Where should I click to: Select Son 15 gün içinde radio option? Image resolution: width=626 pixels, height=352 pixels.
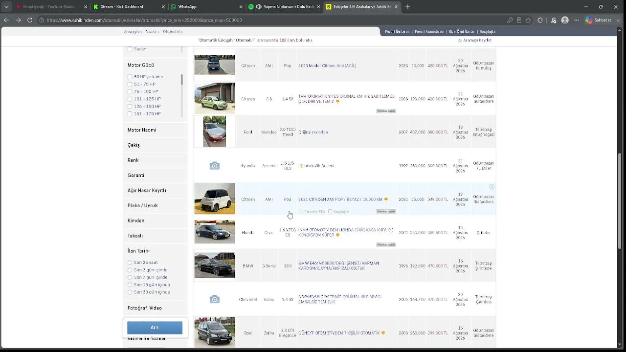point(130,285)
